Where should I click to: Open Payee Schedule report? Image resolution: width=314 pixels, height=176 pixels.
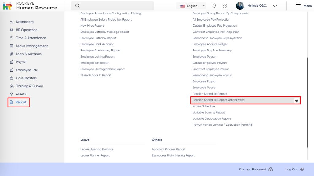pos(204,106)
